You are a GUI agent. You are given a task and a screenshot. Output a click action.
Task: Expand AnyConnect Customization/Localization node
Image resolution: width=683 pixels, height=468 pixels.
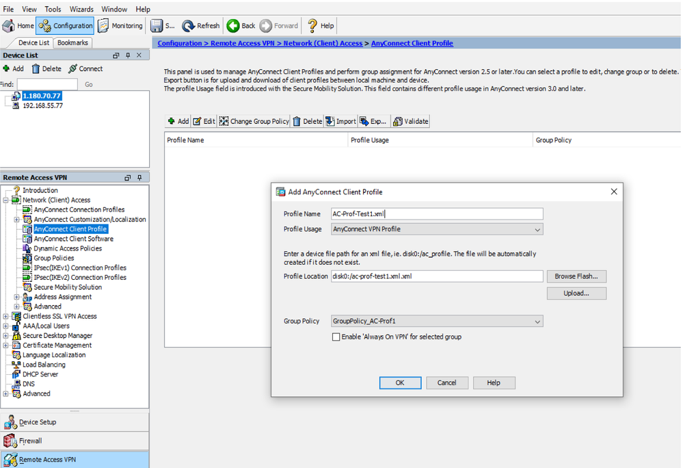16,220
